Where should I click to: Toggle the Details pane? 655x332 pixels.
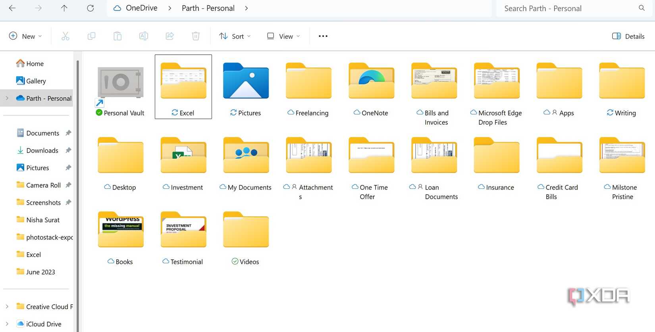click(x=628, y=36)
